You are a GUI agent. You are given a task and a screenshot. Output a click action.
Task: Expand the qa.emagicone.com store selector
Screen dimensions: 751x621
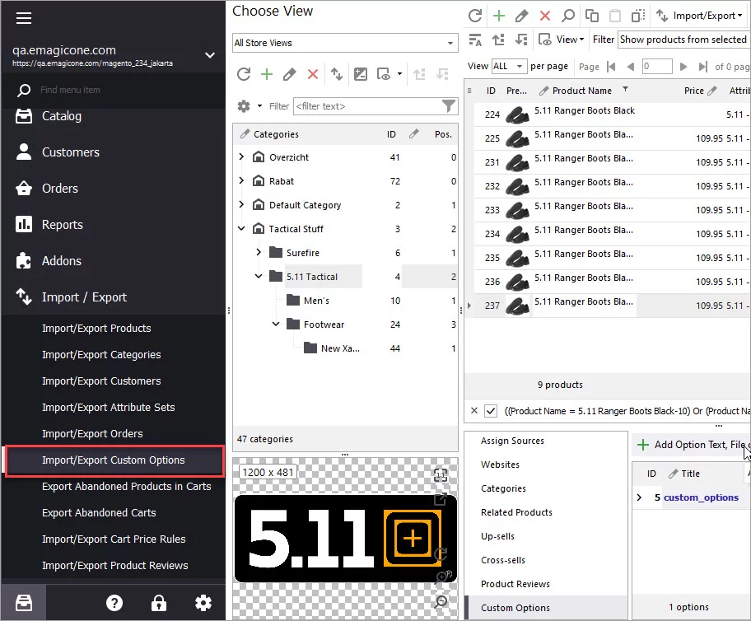pos(209,55)
